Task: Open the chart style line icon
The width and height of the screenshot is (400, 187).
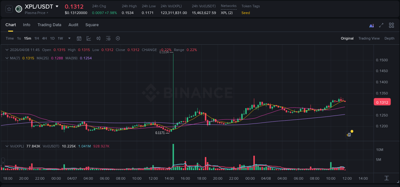Action: pos(89,38)
